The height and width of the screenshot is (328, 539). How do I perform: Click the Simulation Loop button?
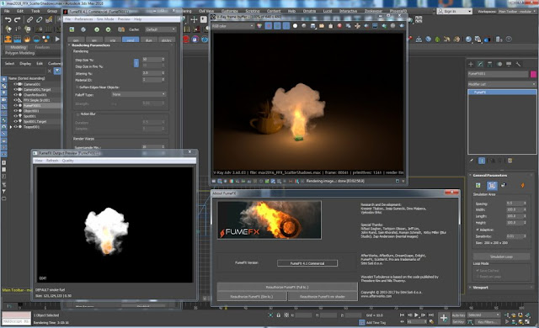pyautogui.click(x=502, y=257)
